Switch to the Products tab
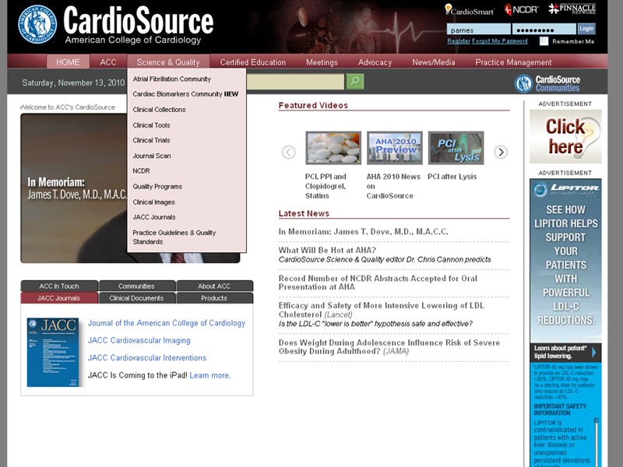 tap(214, 298)
